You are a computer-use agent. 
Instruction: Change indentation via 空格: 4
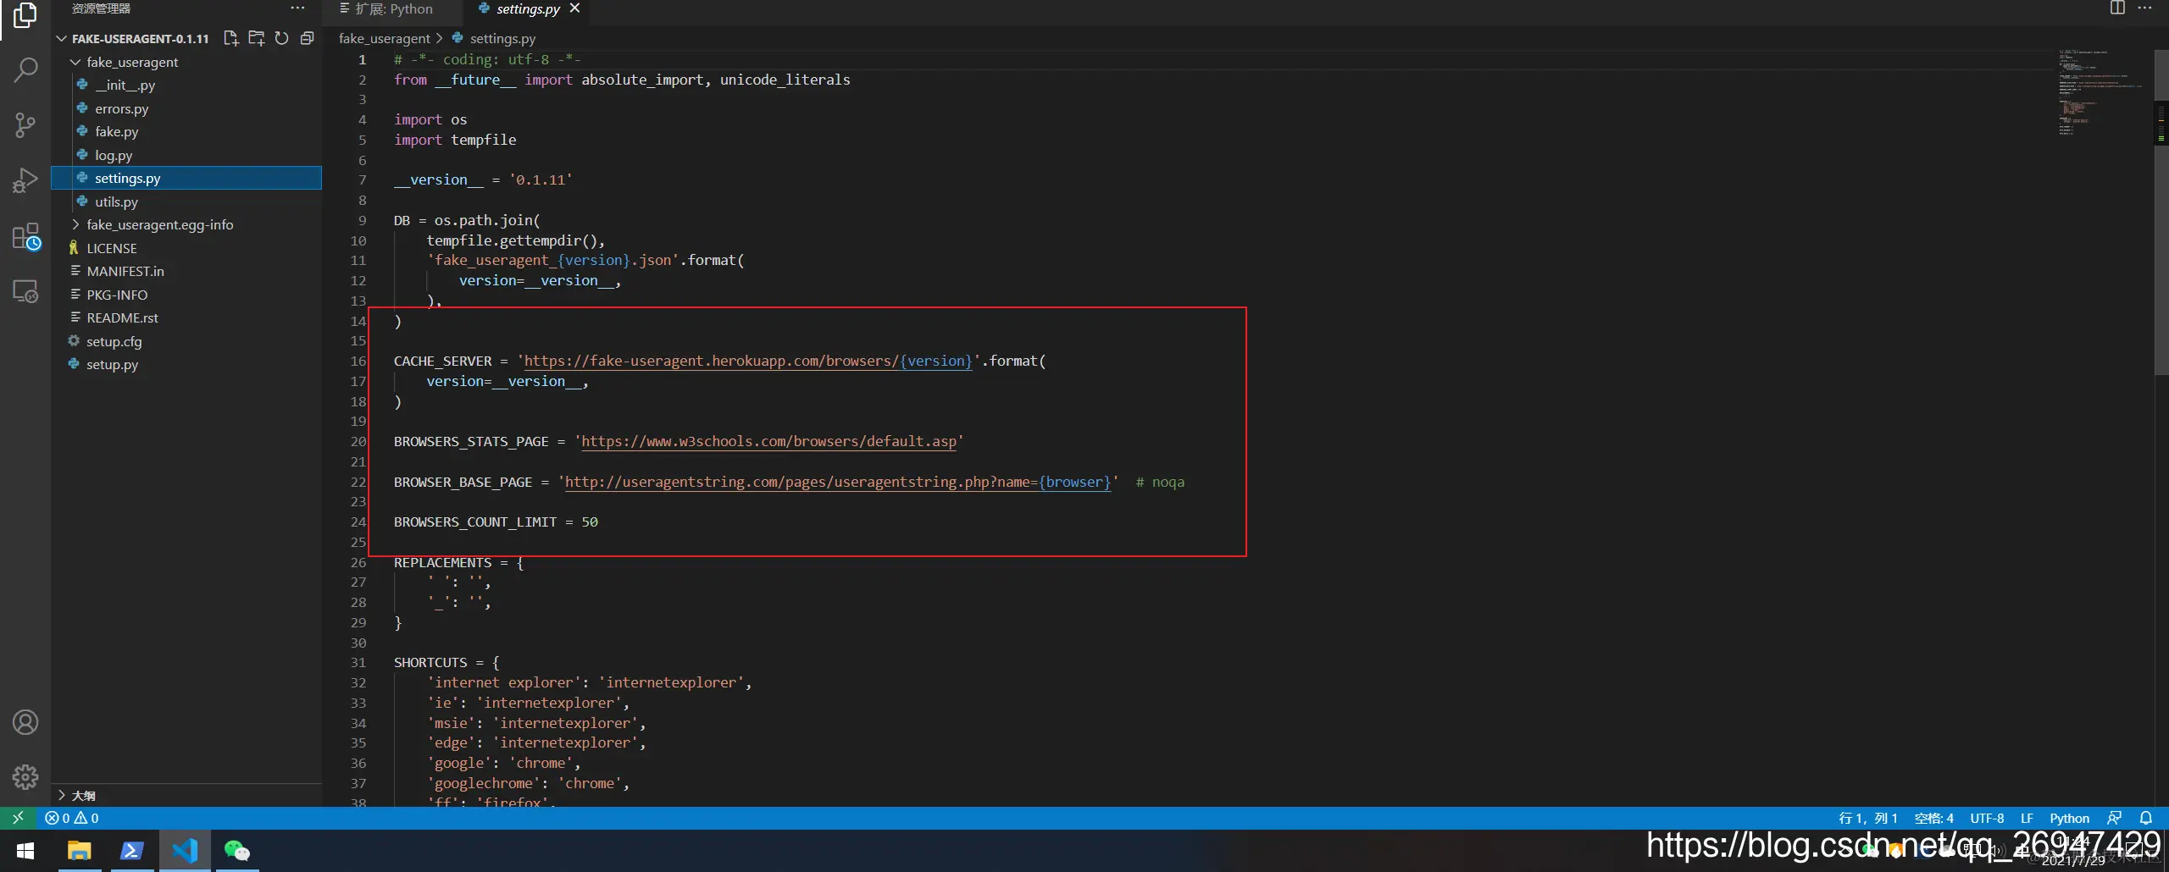coord(1933,818)
